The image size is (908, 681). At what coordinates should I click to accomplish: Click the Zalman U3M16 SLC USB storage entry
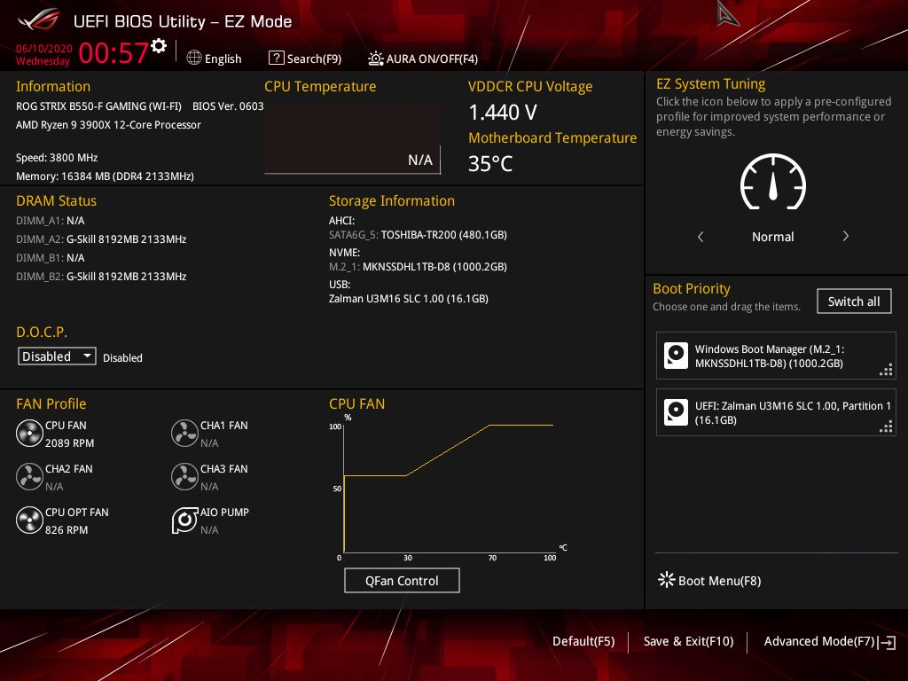(408, 298)
